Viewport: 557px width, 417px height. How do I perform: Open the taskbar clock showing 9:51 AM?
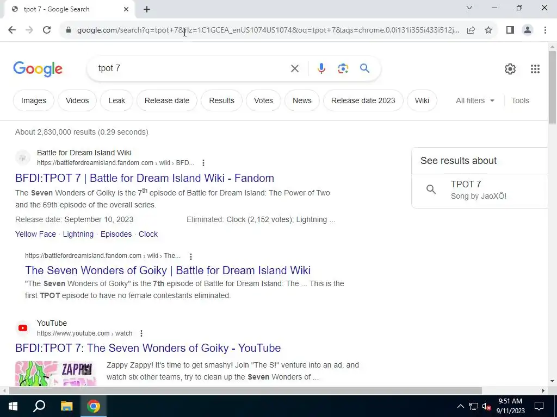pos(510,406)
